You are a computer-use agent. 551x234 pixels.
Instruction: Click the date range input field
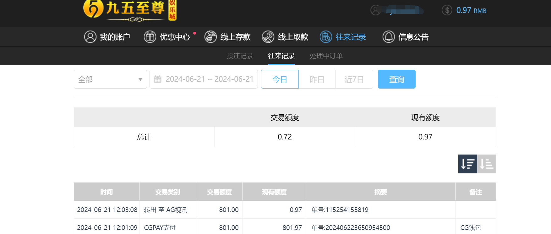204,79
